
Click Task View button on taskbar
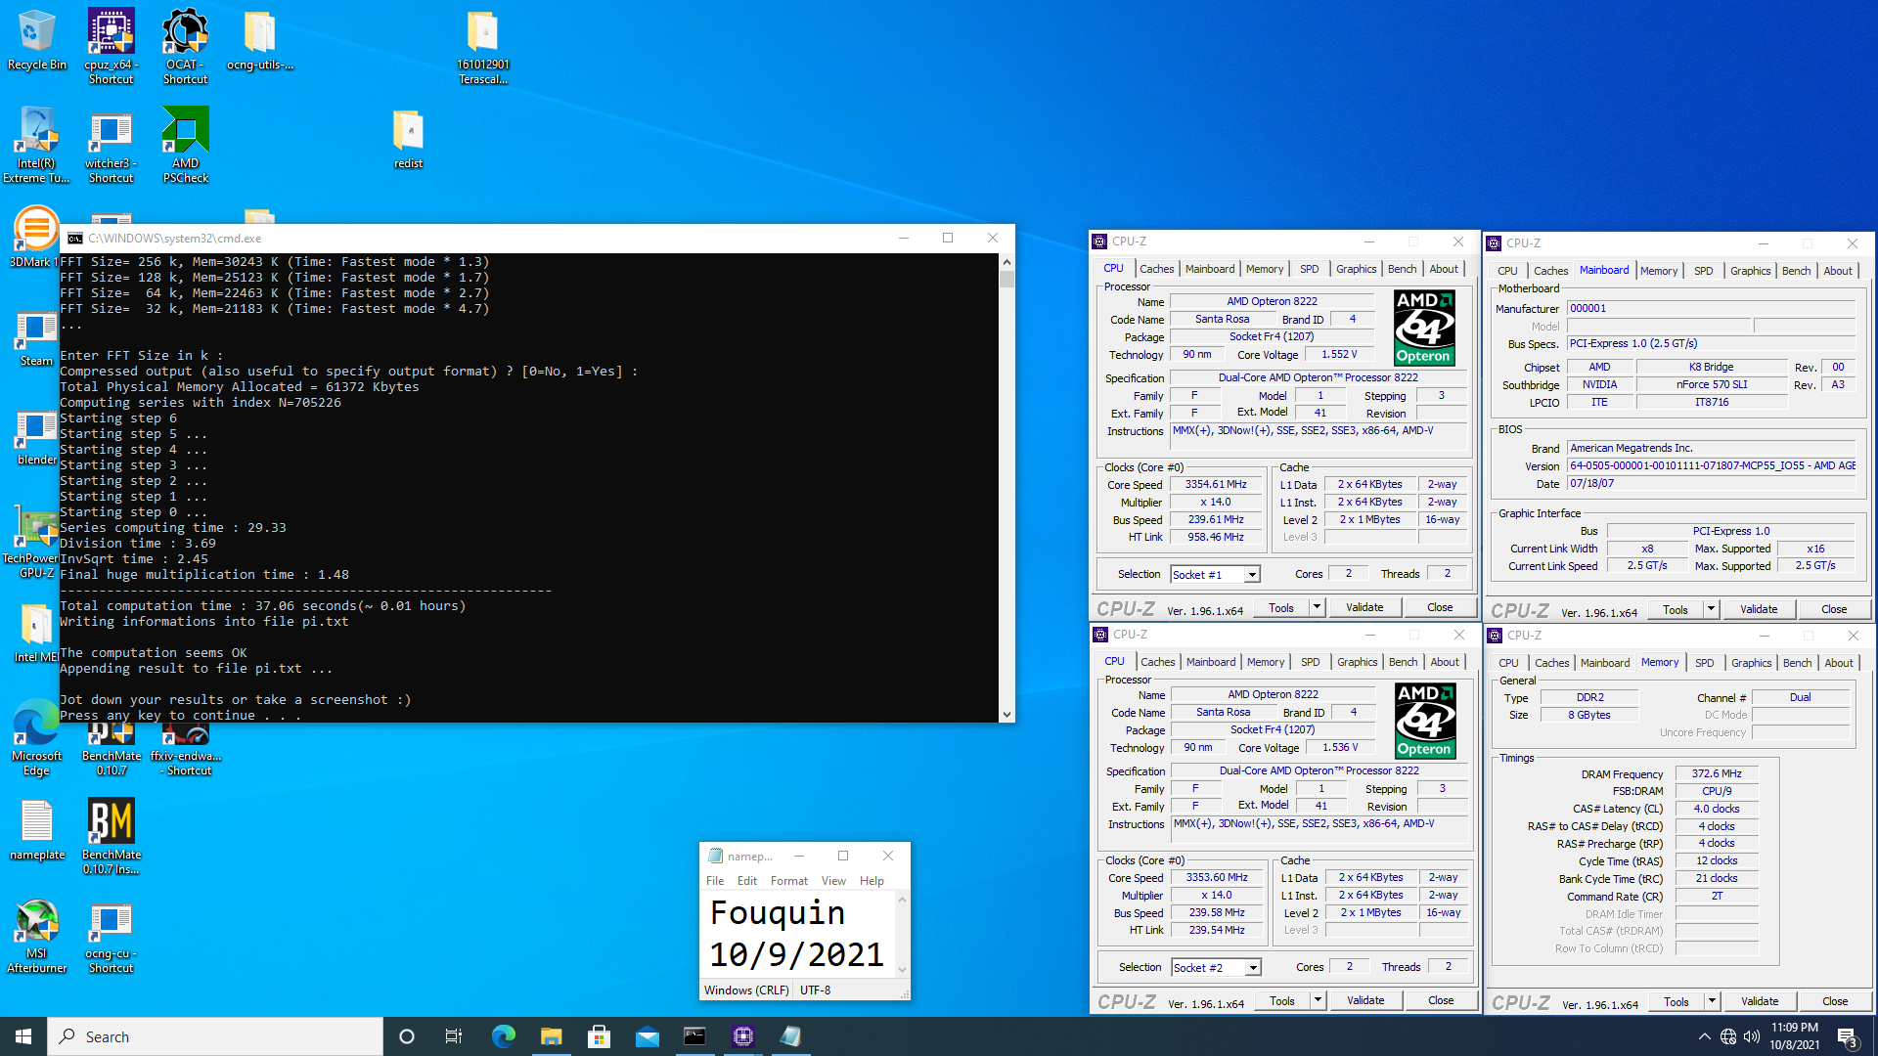click(x=454, y=1036)
